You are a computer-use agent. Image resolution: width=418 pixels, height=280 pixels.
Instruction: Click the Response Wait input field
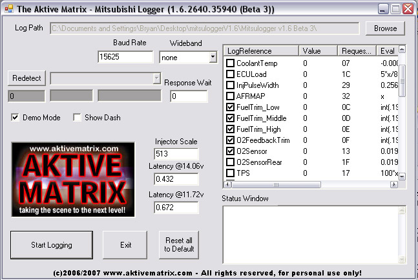click(x=189, y=96)
